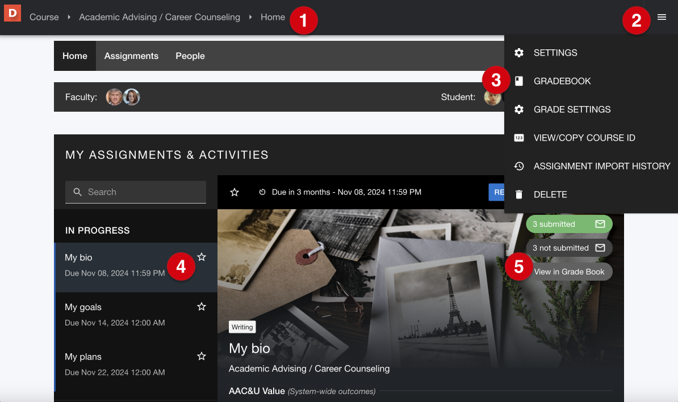Image resolution: width=678 pixels, height=402 pixels.
Task: Toggle the star on My goals
Action: (202, 307)
